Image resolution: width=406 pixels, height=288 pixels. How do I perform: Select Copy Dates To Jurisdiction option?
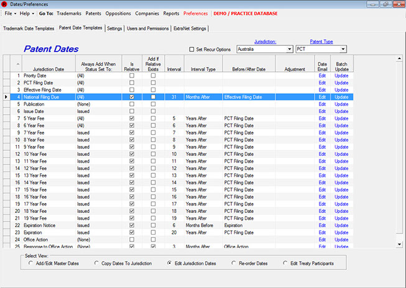click(x=97, y=263)
